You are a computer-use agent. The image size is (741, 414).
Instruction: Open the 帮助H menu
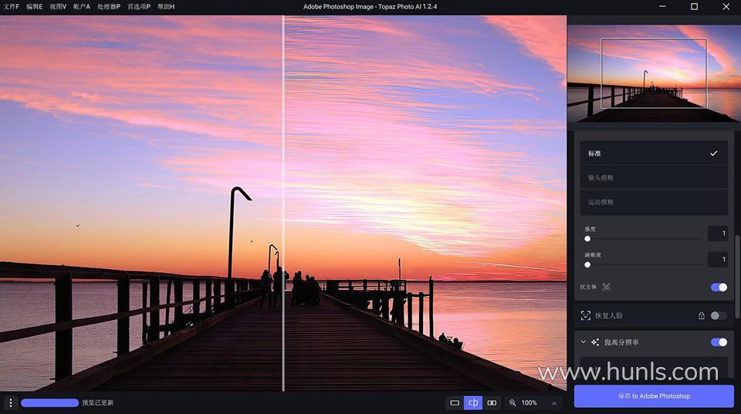tap(166, 7)
